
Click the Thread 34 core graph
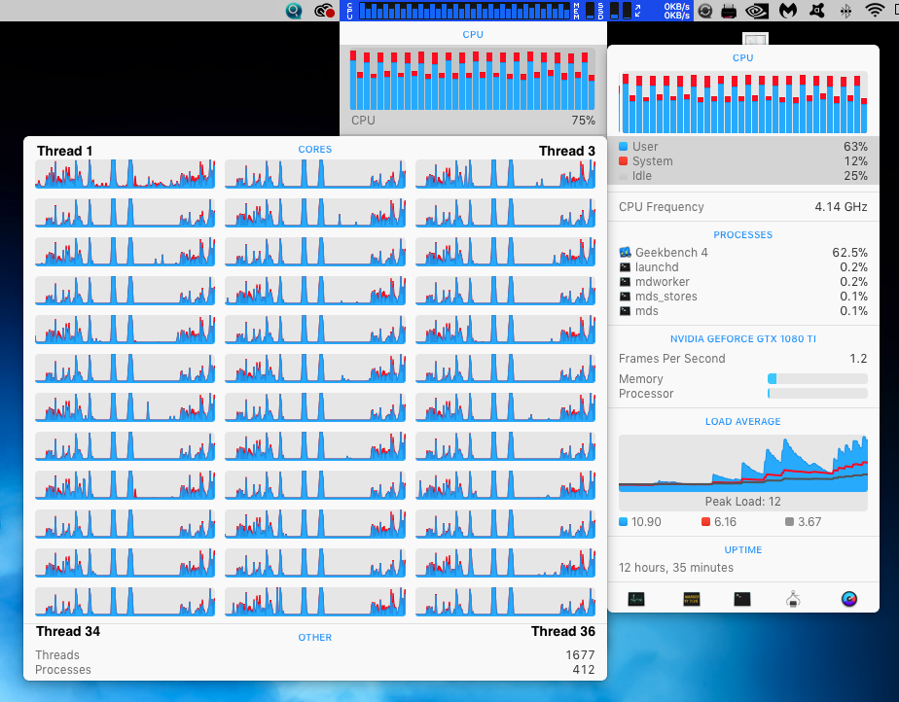coord(125,602)
